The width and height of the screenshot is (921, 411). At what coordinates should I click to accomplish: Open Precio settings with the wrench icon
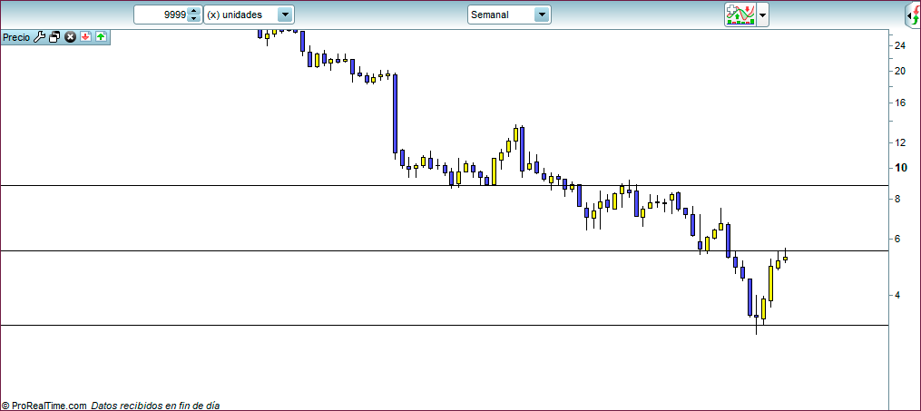39,37
